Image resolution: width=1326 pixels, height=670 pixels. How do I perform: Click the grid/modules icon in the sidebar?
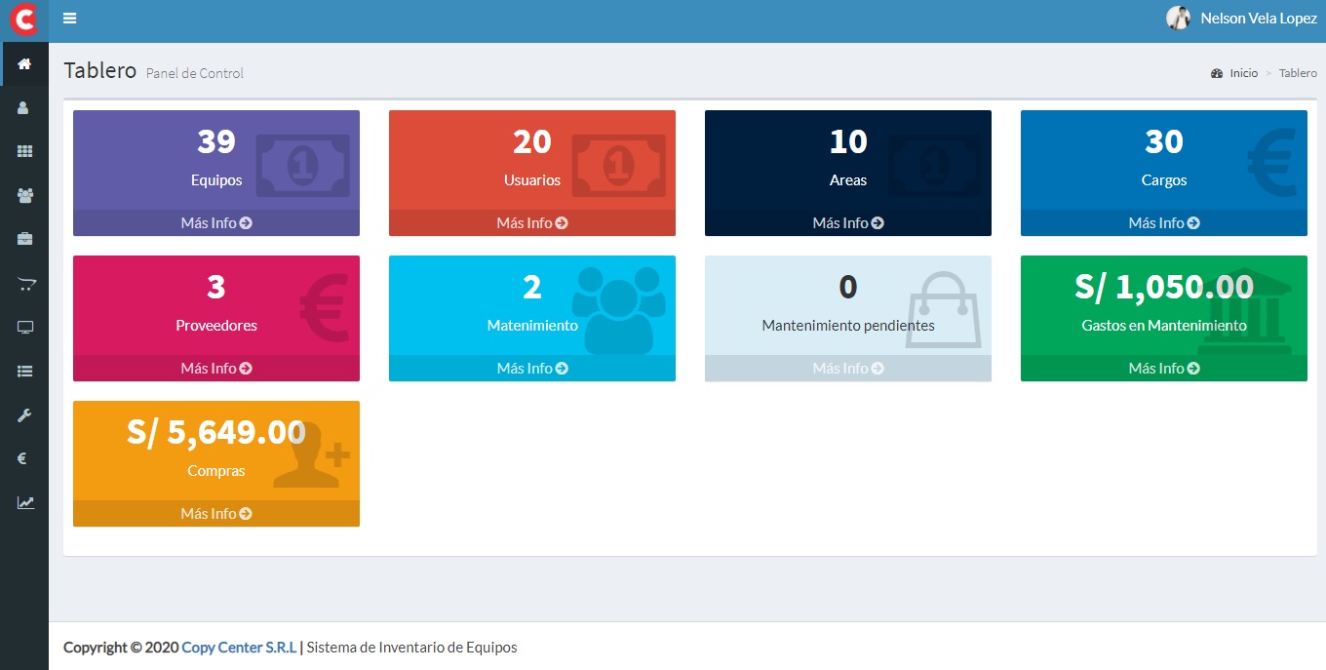point(23,151)
